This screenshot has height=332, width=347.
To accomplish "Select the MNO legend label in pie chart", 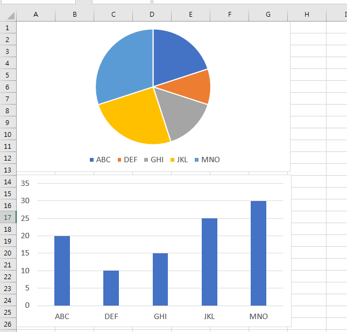I will click(x=210, y=160).
